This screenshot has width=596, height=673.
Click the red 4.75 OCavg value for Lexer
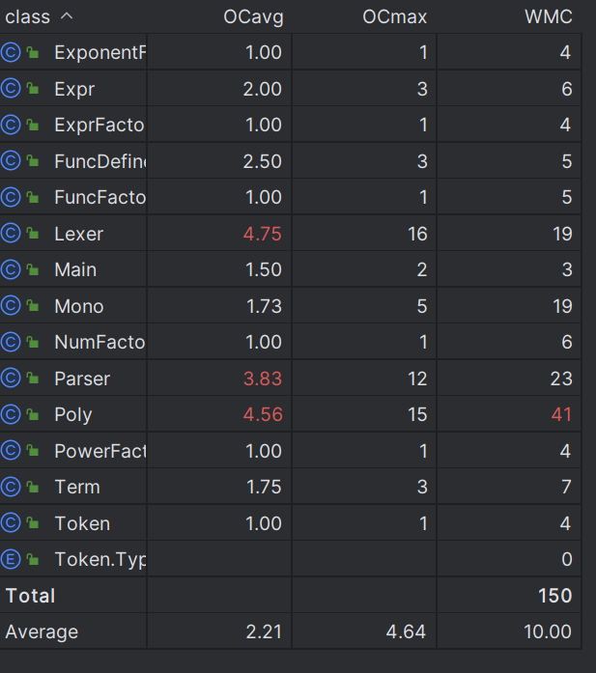[x=263, y=234]
